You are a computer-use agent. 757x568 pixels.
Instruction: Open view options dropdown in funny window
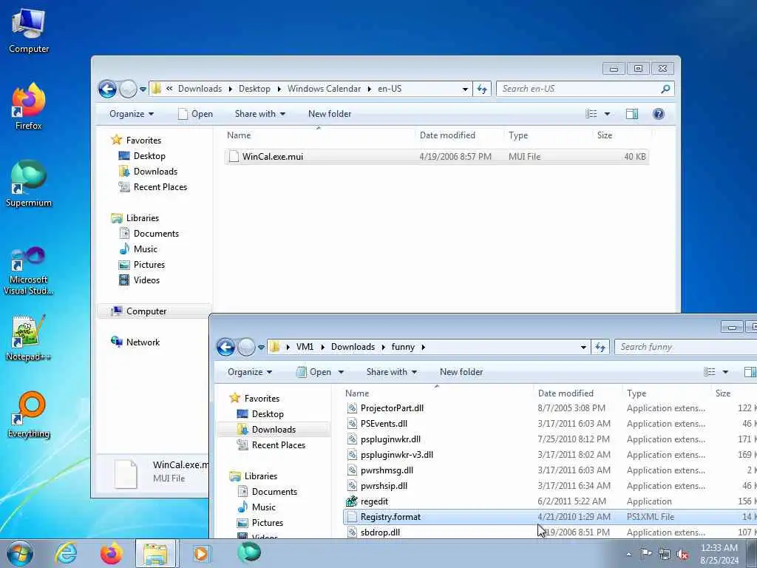tap(725, 373)
